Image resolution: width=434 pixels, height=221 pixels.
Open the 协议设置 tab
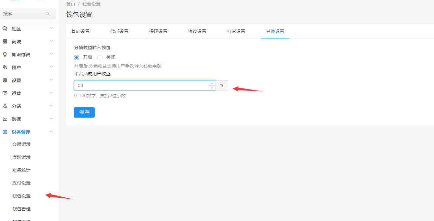197,31
